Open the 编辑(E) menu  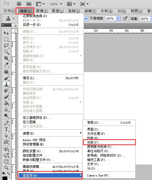point(26,11)
